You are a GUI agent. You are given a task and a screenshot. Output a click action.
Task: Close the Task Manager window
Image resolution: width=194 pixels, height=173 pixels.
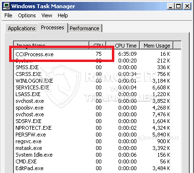click(187, 6)
